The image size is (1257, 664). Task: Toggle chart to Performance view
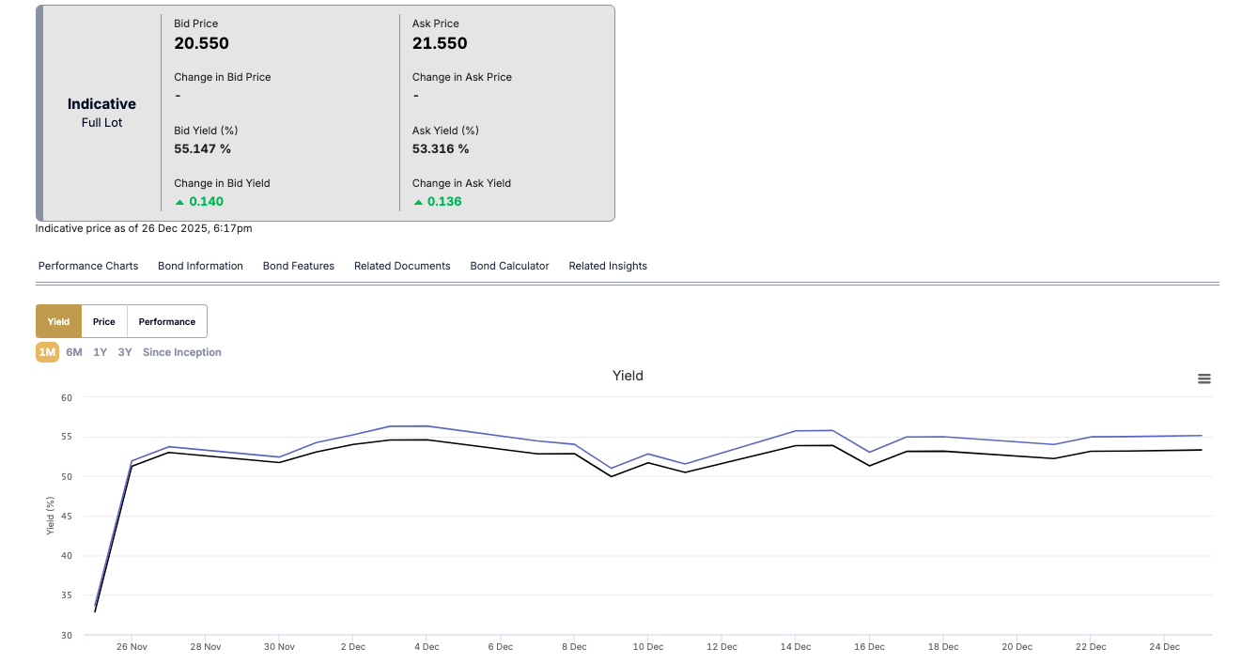coord(167,321)
